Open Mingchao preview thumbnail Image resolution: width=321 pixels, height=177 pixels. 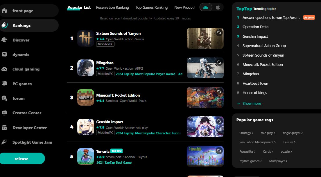click(205, 68)
